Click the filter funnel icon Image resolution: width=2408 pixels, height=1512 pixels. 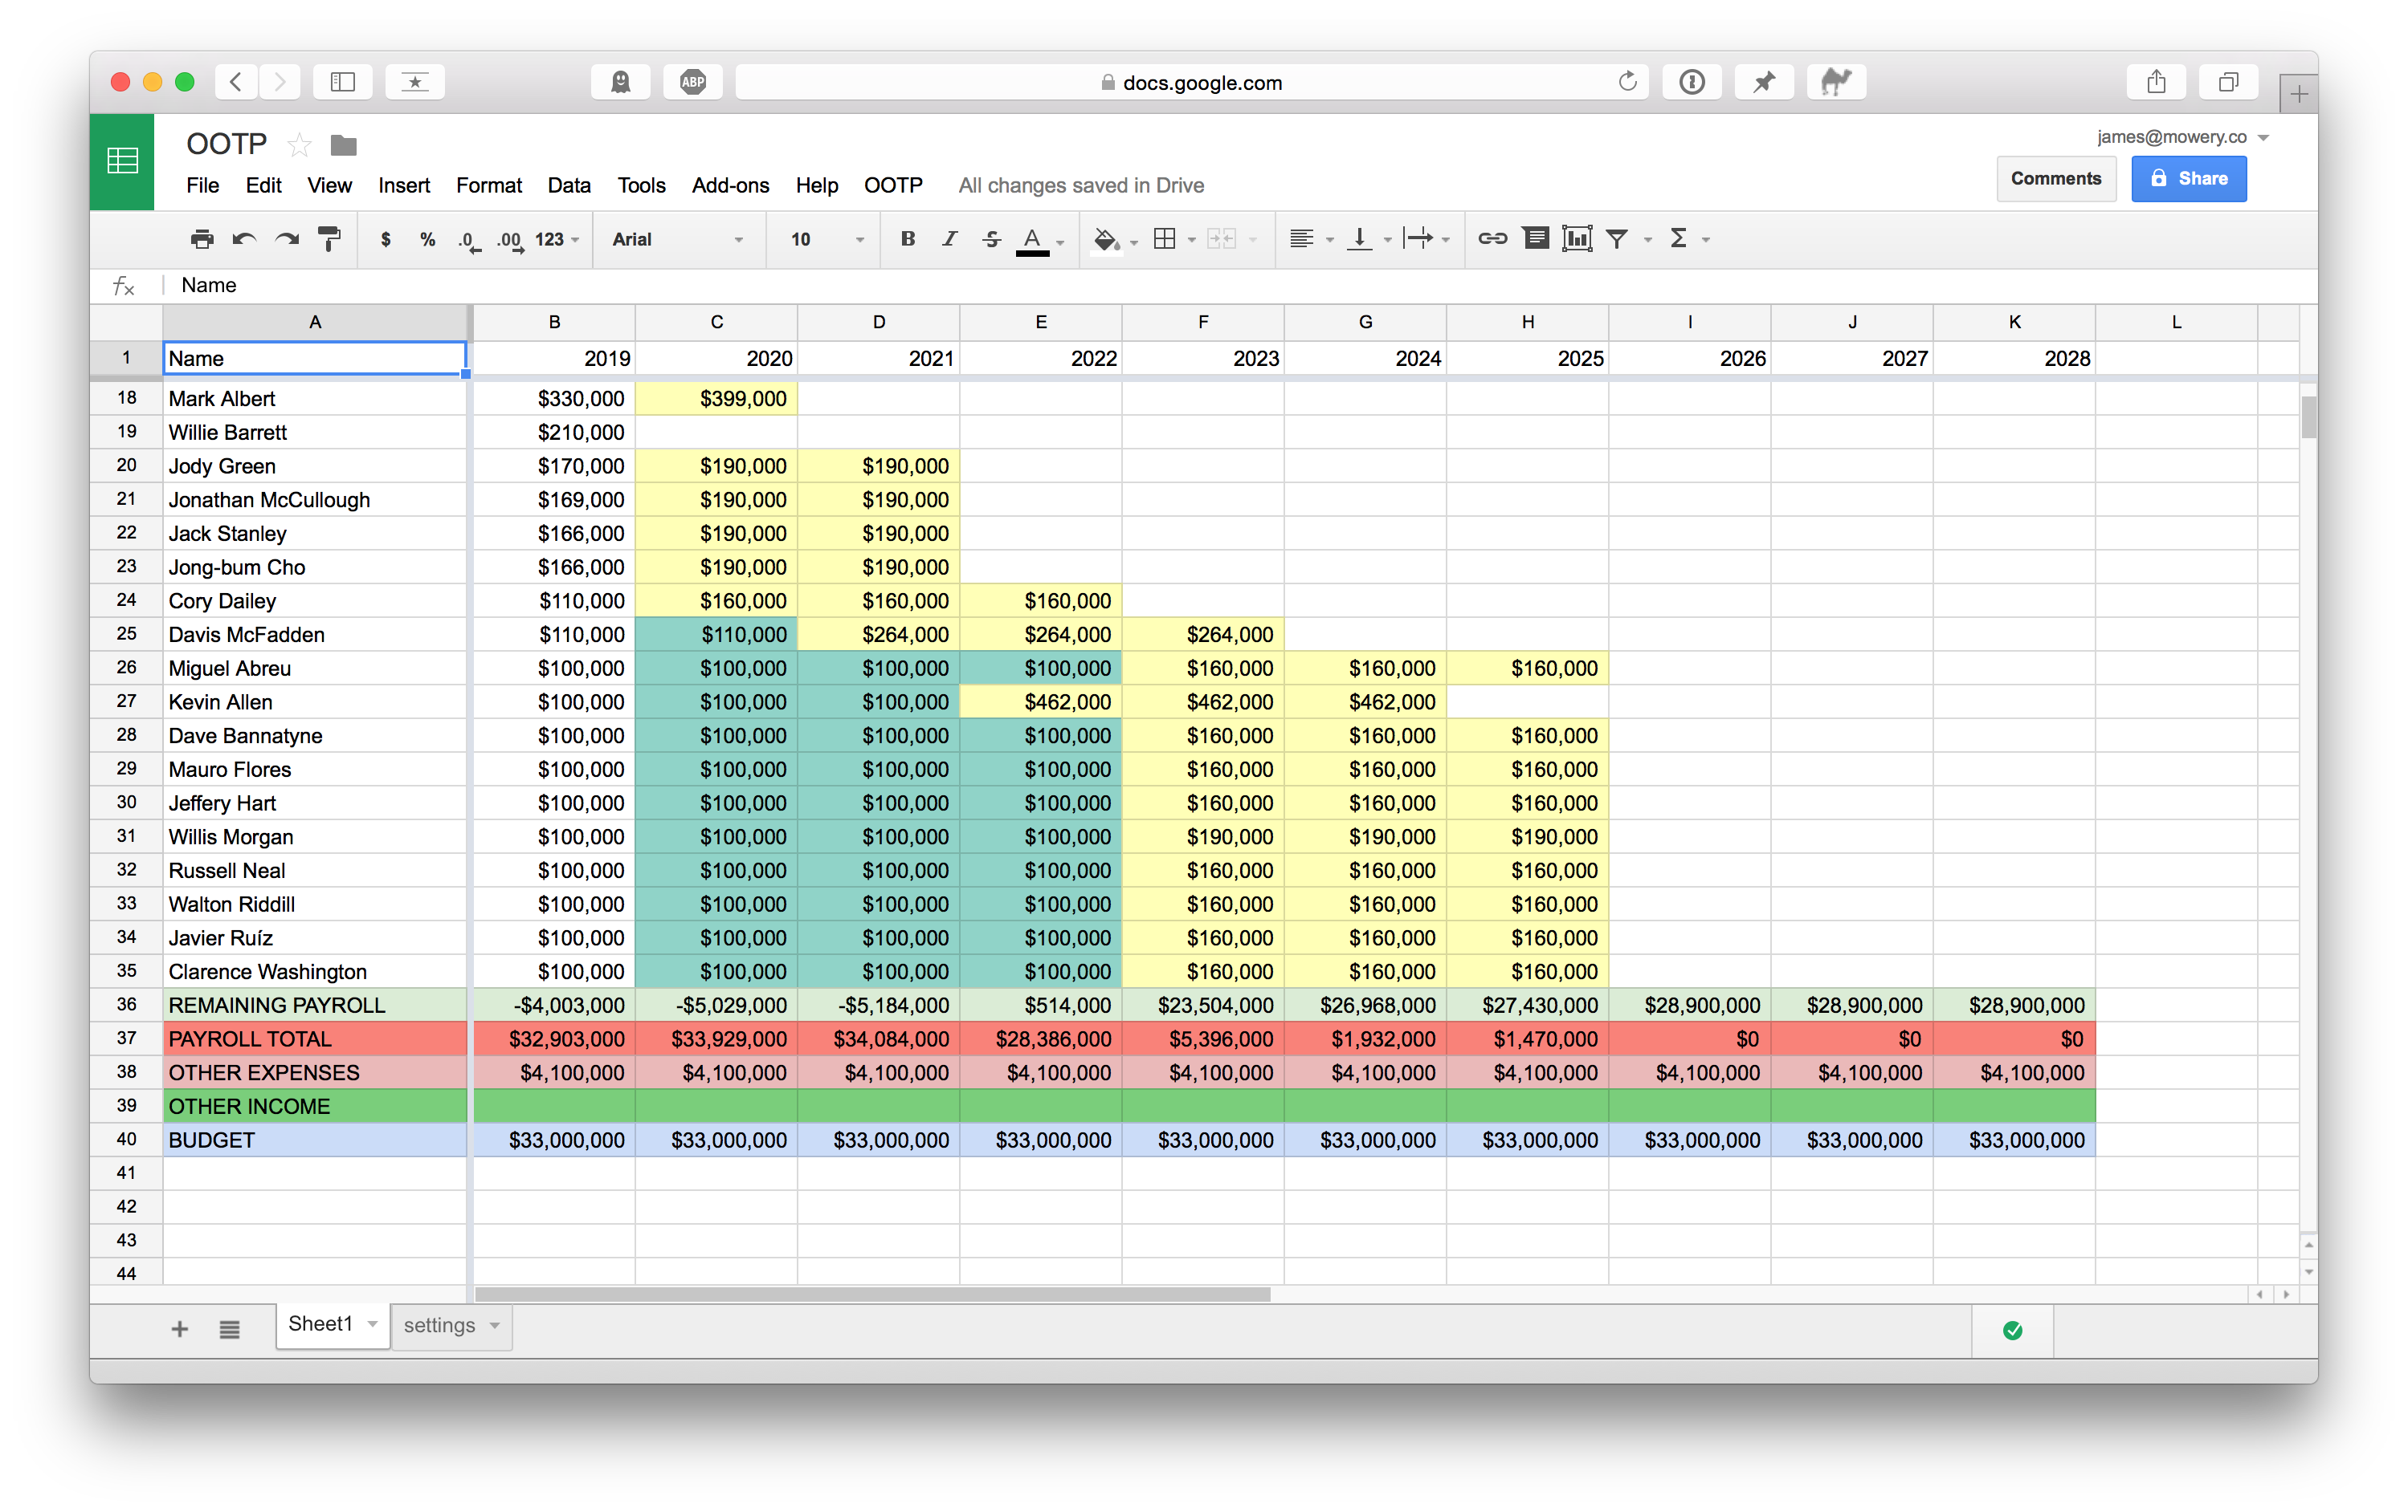[x=1617, y=239]
